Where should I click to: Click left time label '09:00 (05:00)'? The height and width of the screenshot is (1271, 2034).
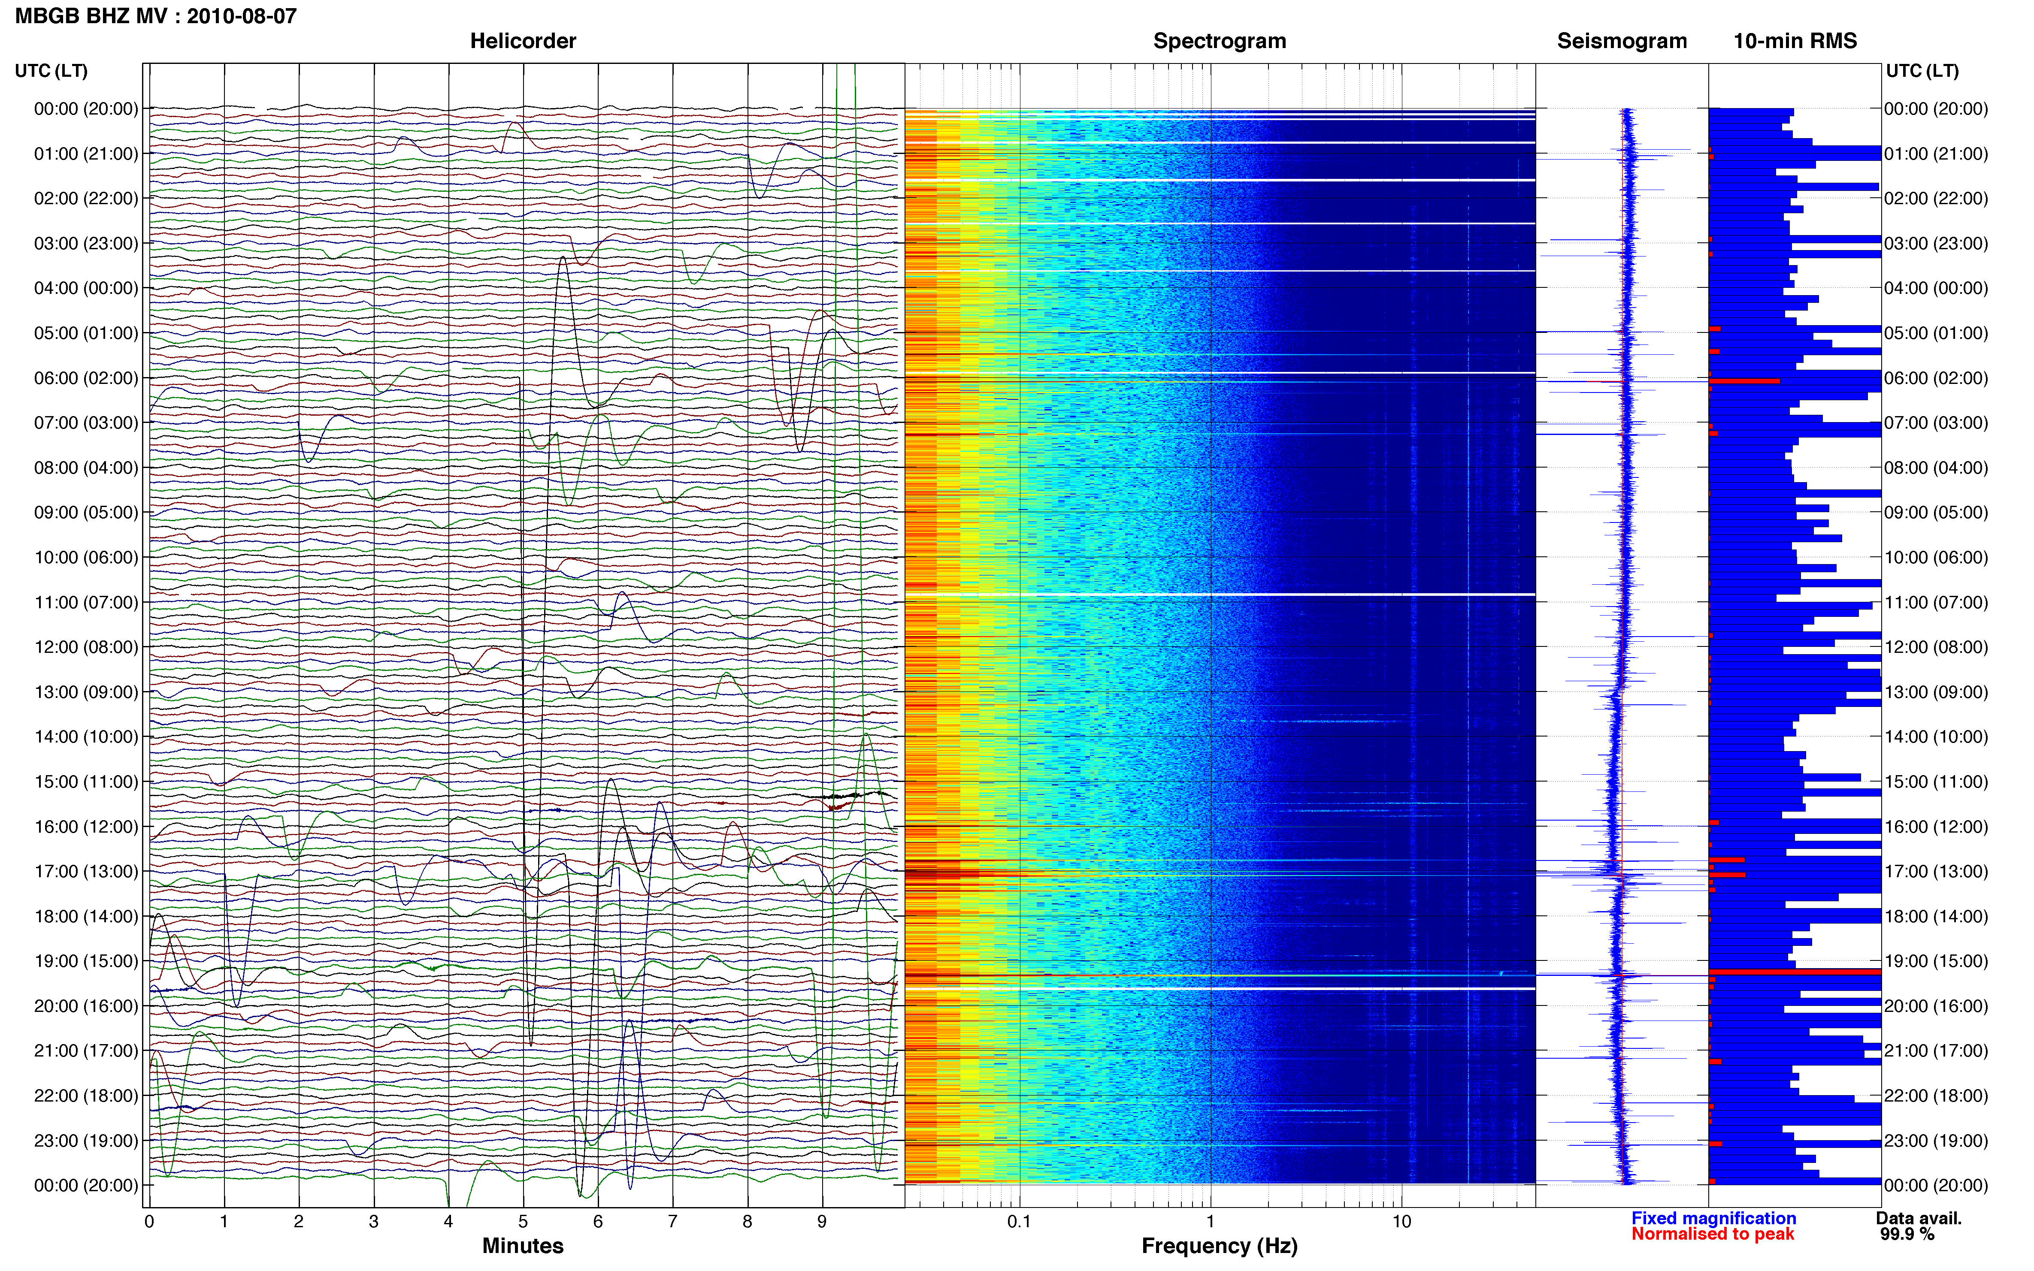[x=86, y=513]
